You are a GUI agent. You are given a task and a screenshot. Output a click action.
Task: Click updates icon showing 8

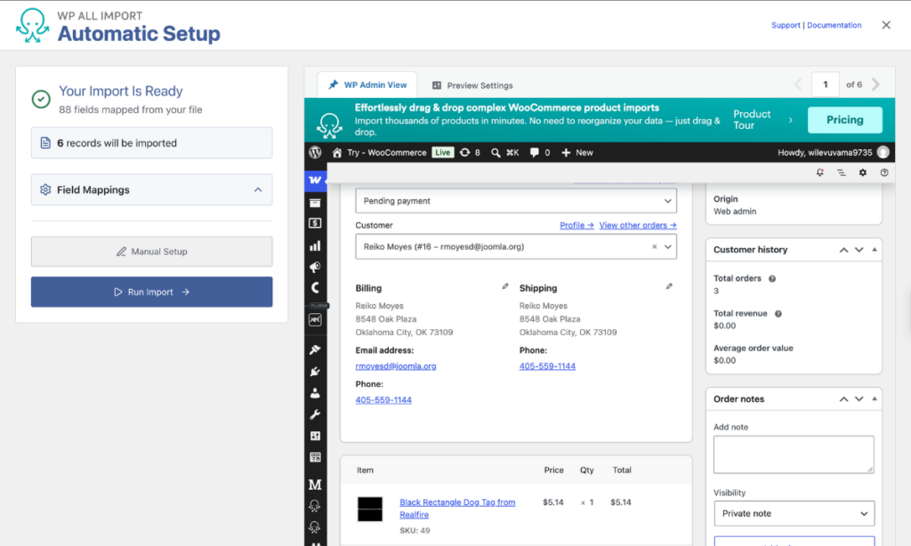point(470,152)
